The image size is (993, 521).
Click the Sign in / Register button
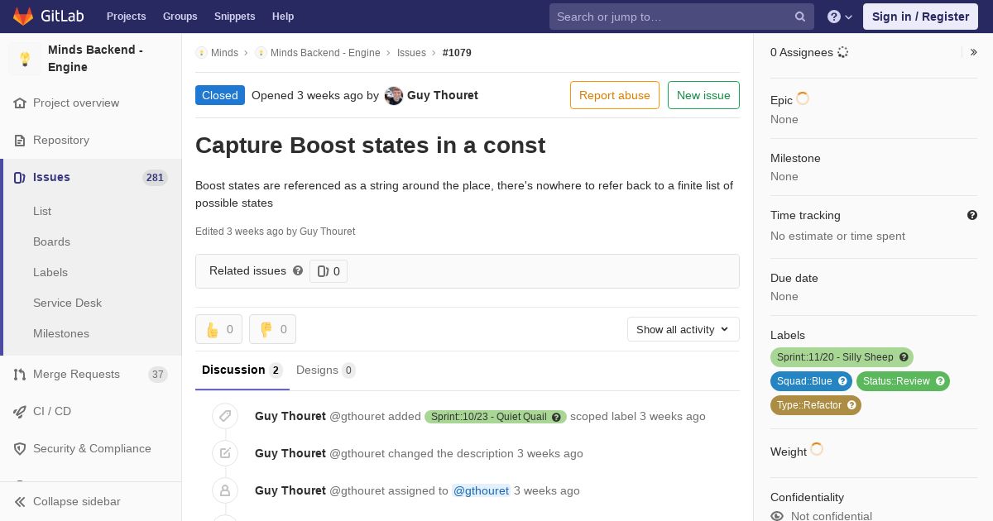point(920,17)
